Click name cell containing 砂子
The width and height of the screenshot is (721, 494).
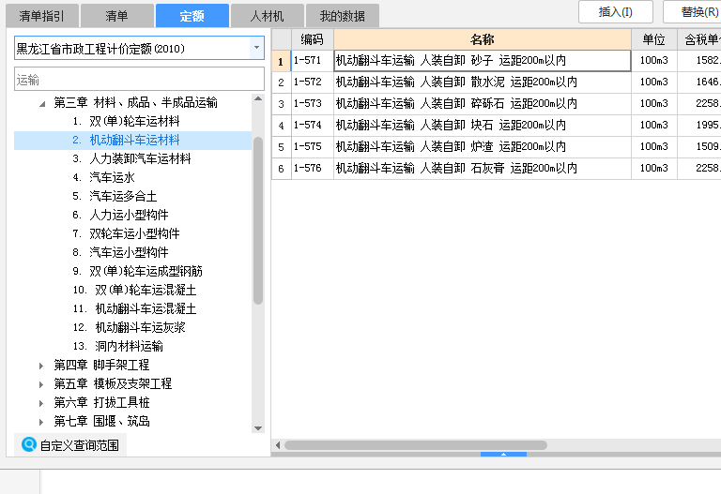[483, 61]
